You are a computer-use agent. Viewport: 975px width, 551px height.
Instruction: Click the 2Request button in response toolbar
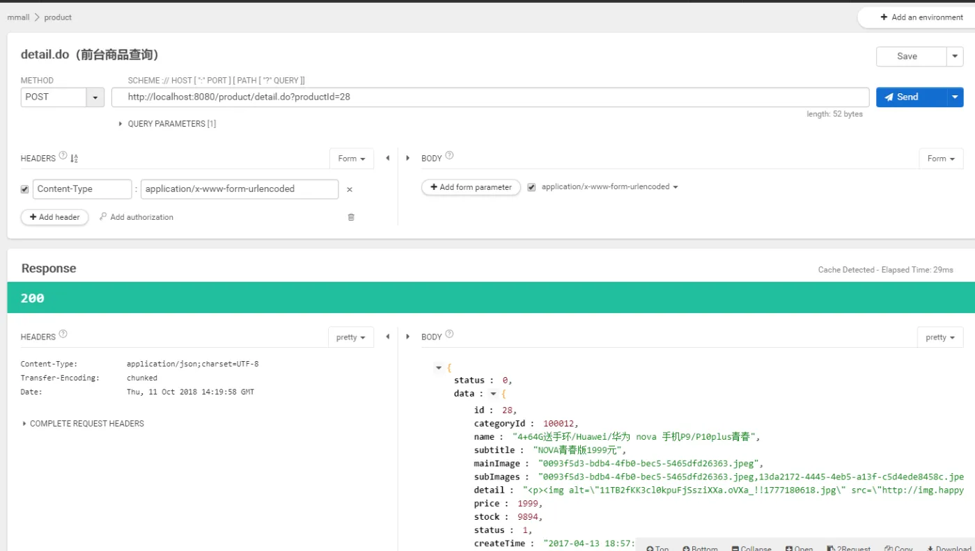(x=849, y=548)
